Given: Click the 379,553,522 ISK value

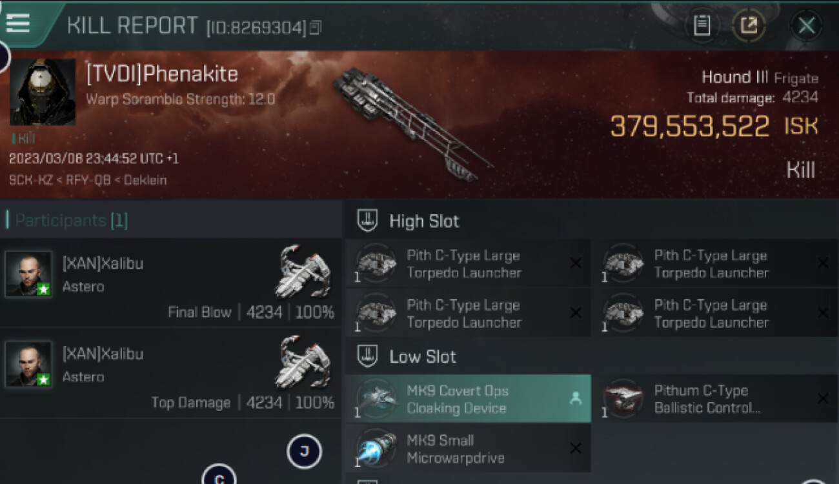Looking at the screenshot, I should (690, 126).
